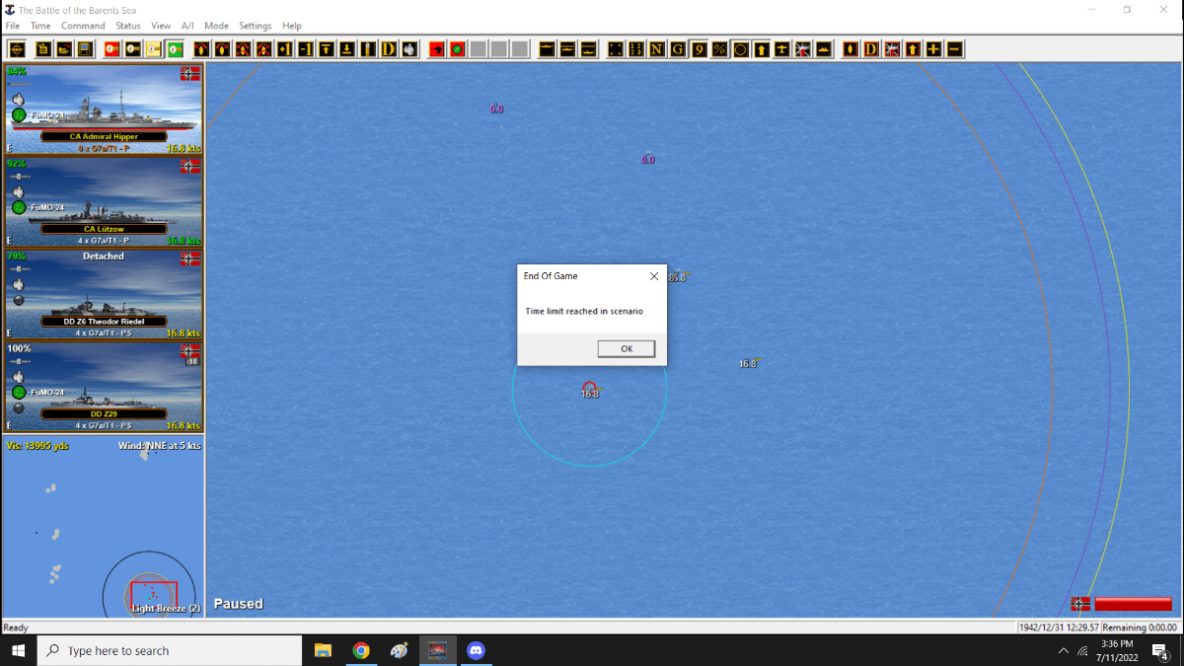Click the +1 speed increase icon
1184x666 pixels.
[x=285, y=49]
